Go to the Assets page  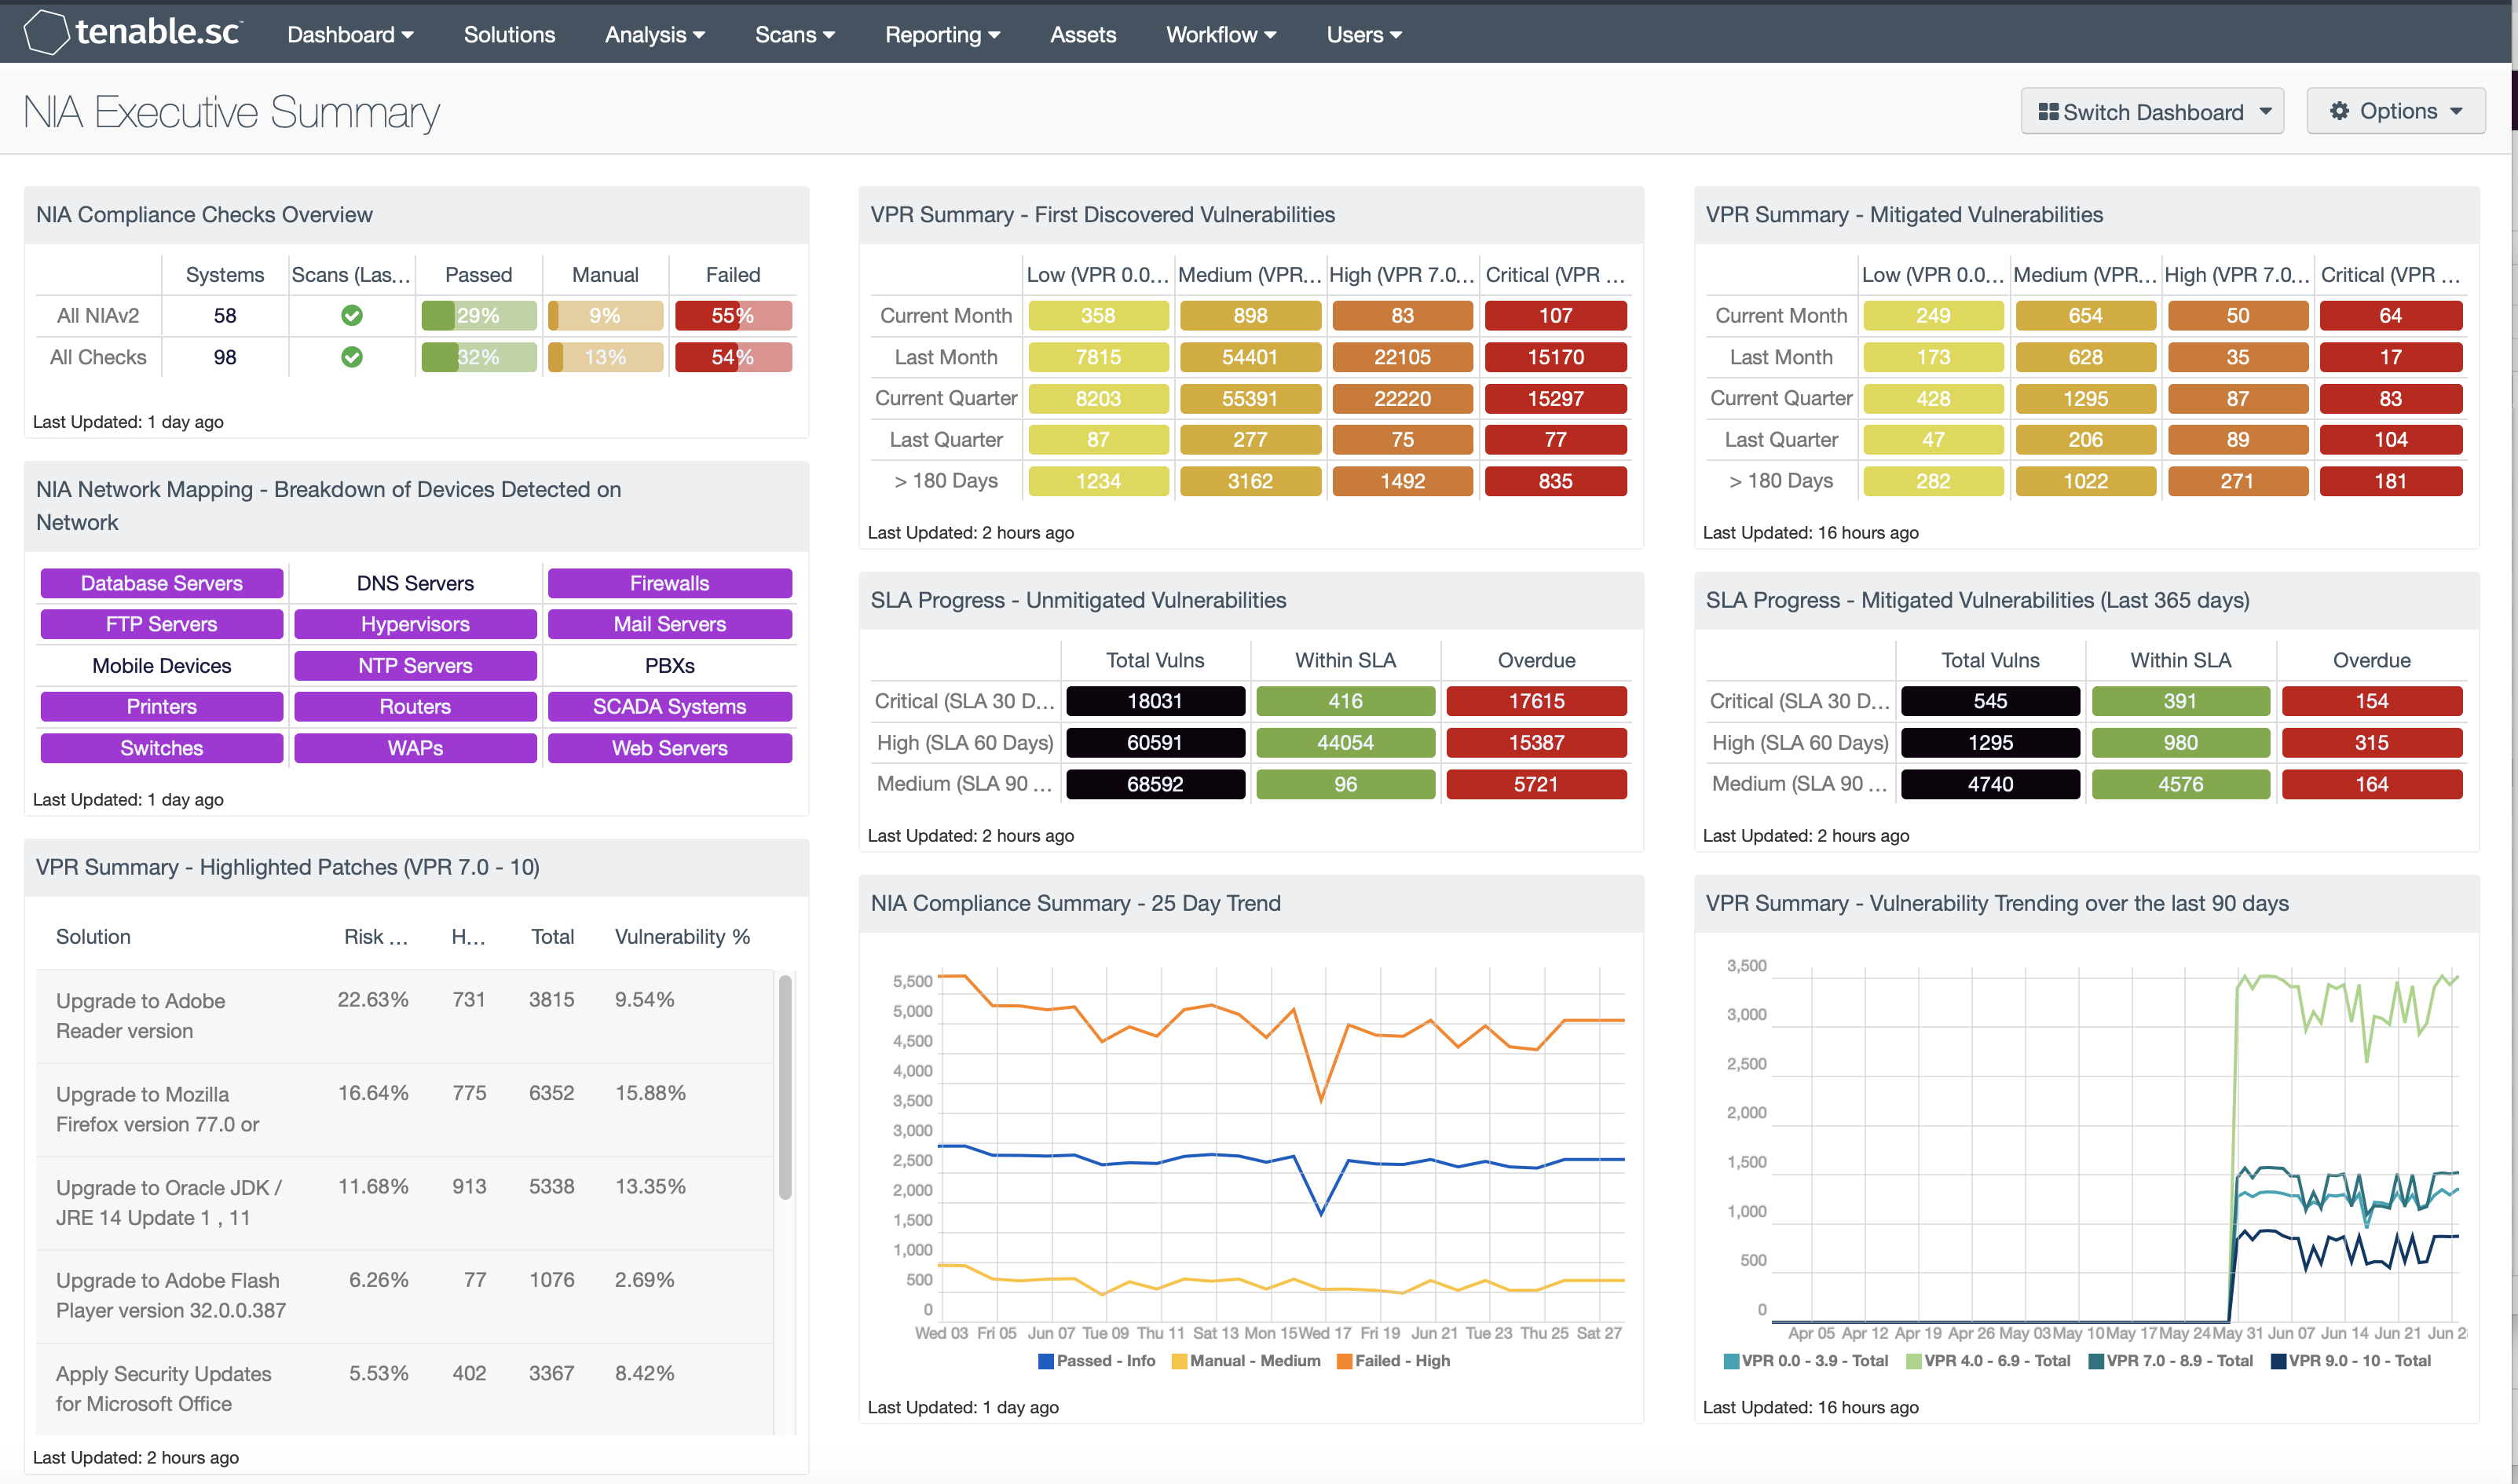pyautogui.click(x=1083, y=34)
